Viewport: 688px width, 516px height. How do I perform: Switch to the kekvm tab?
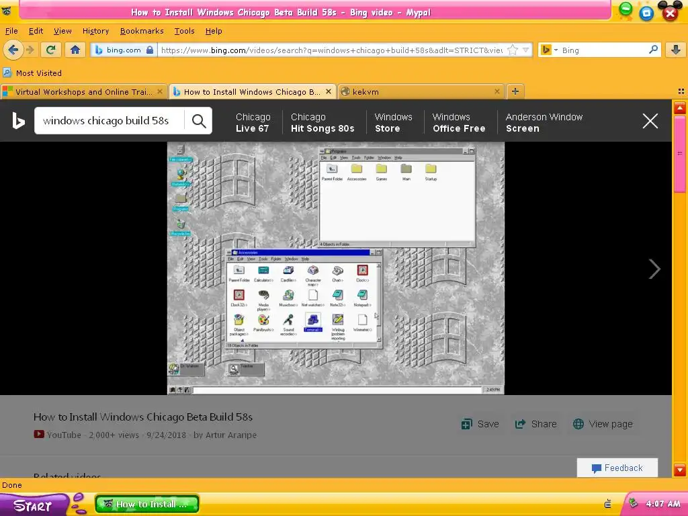(x=421, y=91)
